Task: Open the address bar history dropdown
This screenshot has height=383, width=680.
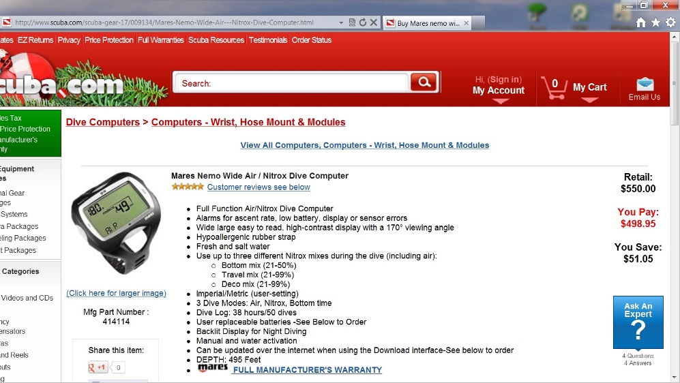Action: click(341, 22)
